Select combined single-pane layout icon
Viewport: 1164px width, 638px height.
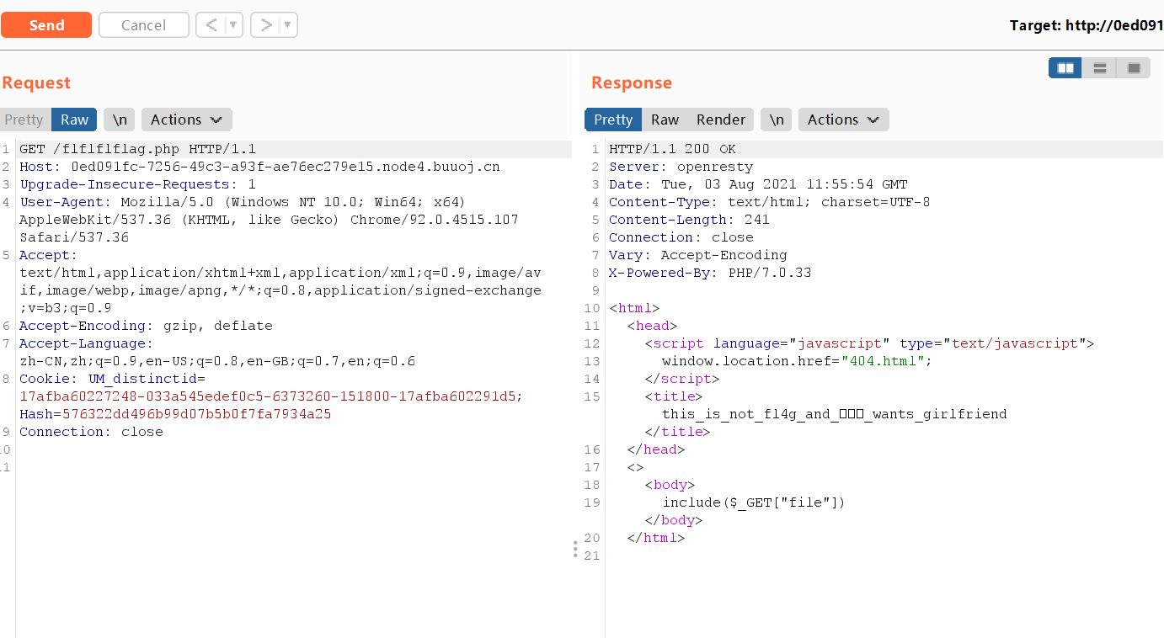pos(1134,68)
